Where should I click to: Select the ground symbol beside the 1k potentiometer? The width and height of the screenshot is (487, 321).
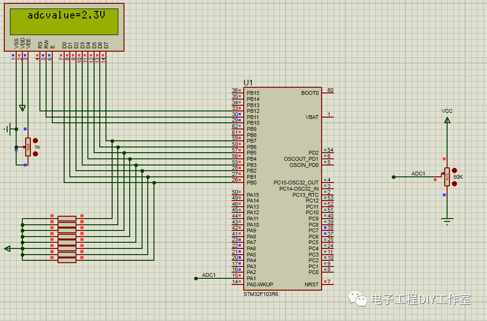(8, 129)
